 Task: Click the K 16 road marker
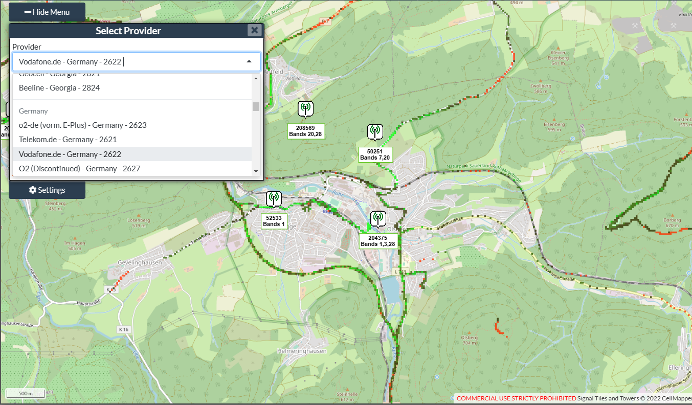point(123,329)
